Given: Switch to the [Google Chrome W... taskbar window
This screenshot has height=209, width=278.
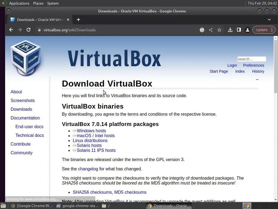Looking at the screenshot, I should click(32, 206).
